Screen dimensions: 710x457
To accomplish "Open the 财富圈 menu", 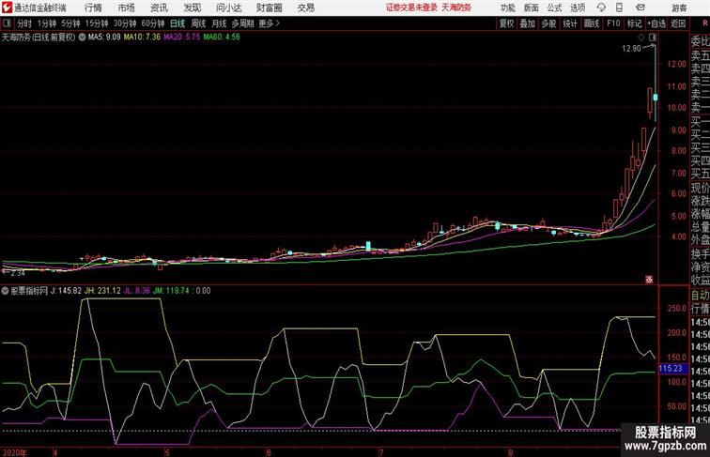I will coord(270,8).
